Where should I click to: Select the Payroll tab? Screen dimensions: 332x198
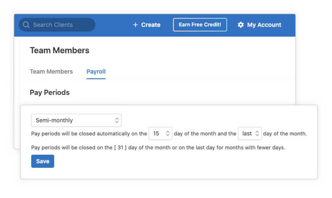(96, 72)
